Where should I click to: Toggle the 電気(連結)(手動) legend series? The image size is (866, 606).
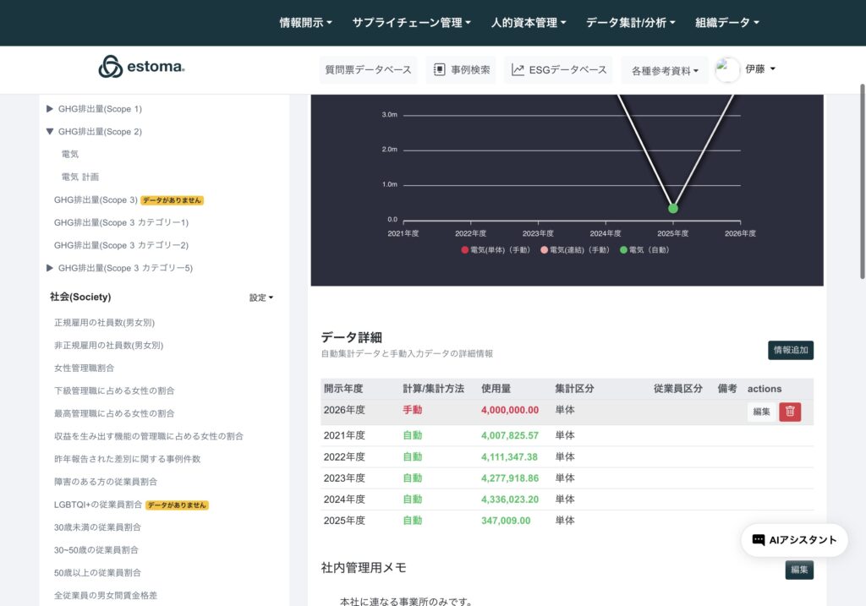(x=575, y=250)
